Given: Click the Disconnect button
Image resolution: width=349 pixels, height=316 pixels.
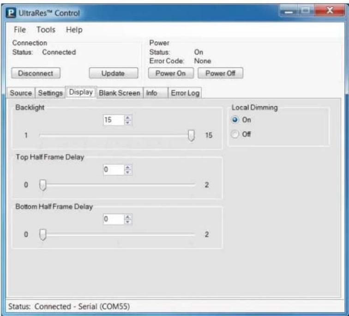Looking at the screenshot, I should tap(36, 73).
